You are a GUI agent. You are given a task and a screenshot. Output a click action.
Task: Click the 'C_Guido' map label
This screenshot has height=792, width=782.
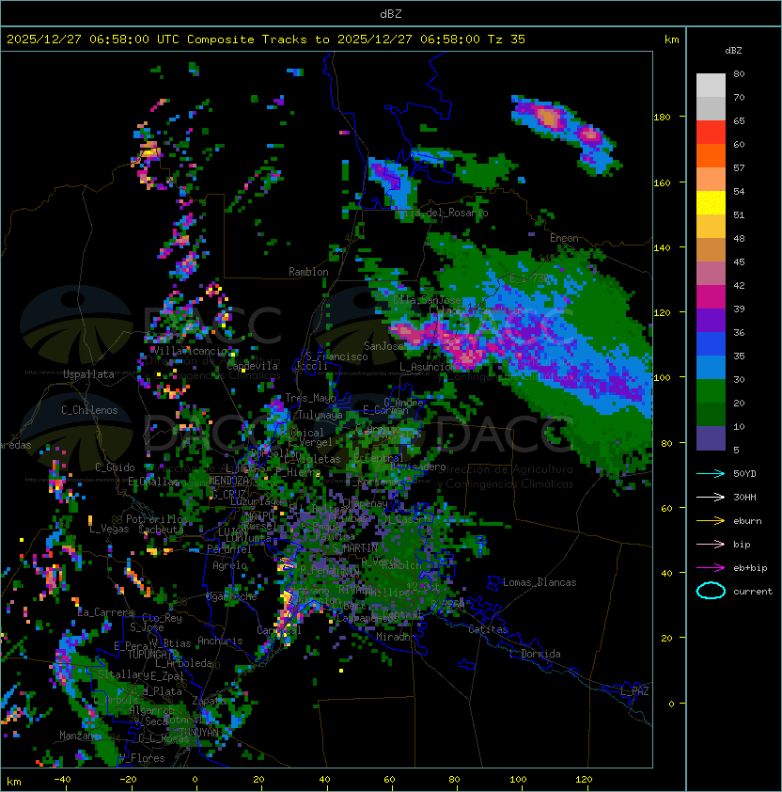[115, 467]
